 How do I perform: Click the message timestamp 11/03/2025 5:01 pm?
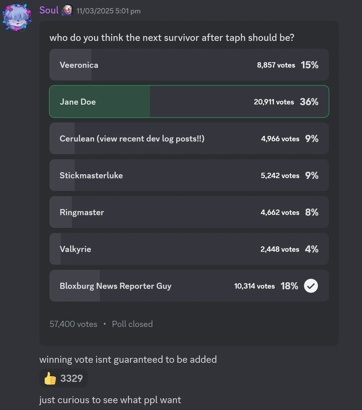coord(108,11)
